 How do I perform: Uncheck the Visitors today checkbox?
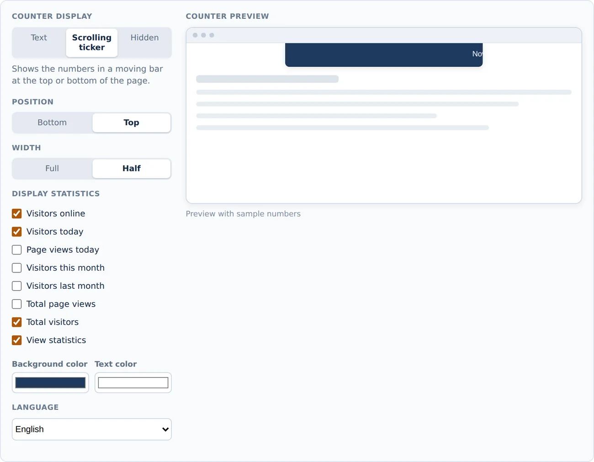coord(17,232)
